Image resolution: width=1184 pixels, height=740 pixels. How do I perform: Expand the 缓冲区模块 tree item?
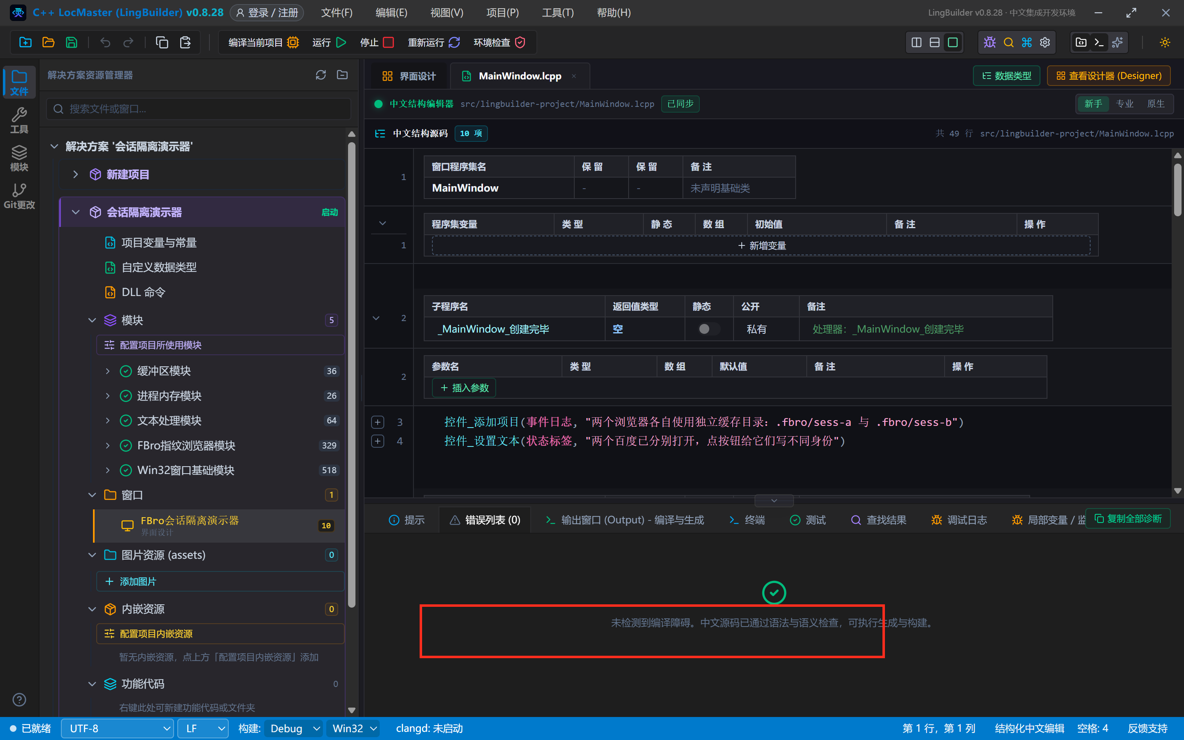point(108,371)
